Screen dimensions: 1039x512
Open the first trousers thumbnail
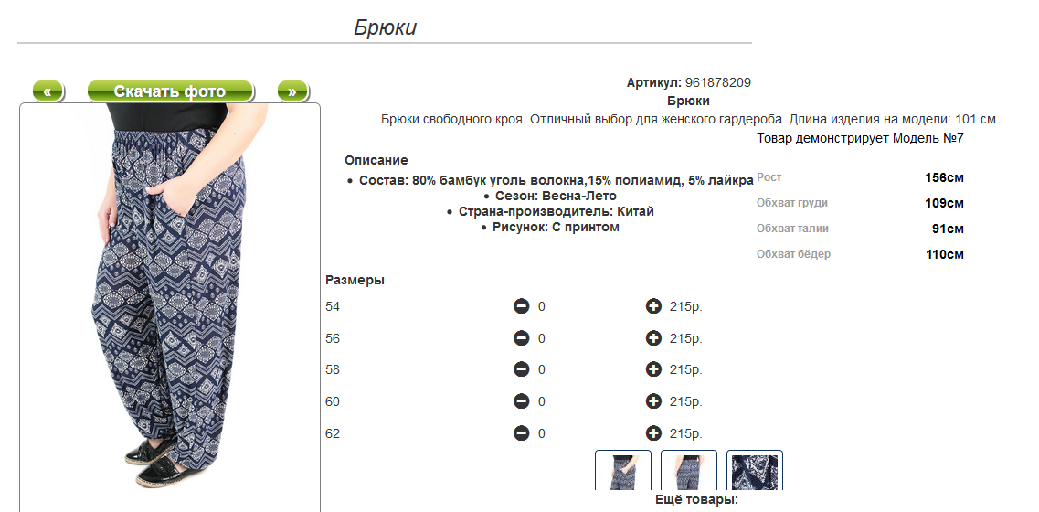623,470
